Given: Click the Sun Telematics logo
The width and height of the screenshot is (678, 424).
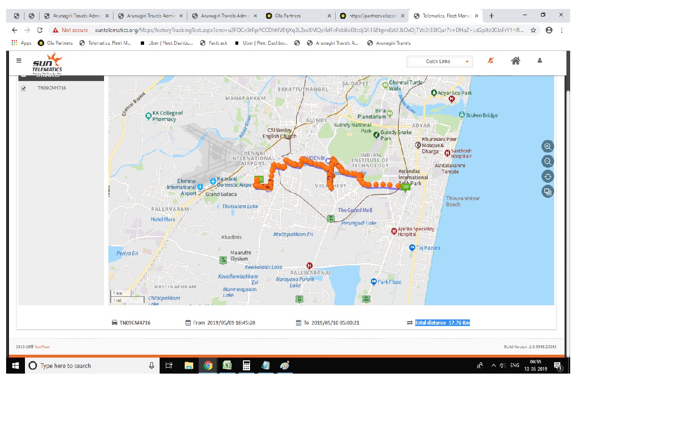Looking at the screenshot, I should 47,64.
